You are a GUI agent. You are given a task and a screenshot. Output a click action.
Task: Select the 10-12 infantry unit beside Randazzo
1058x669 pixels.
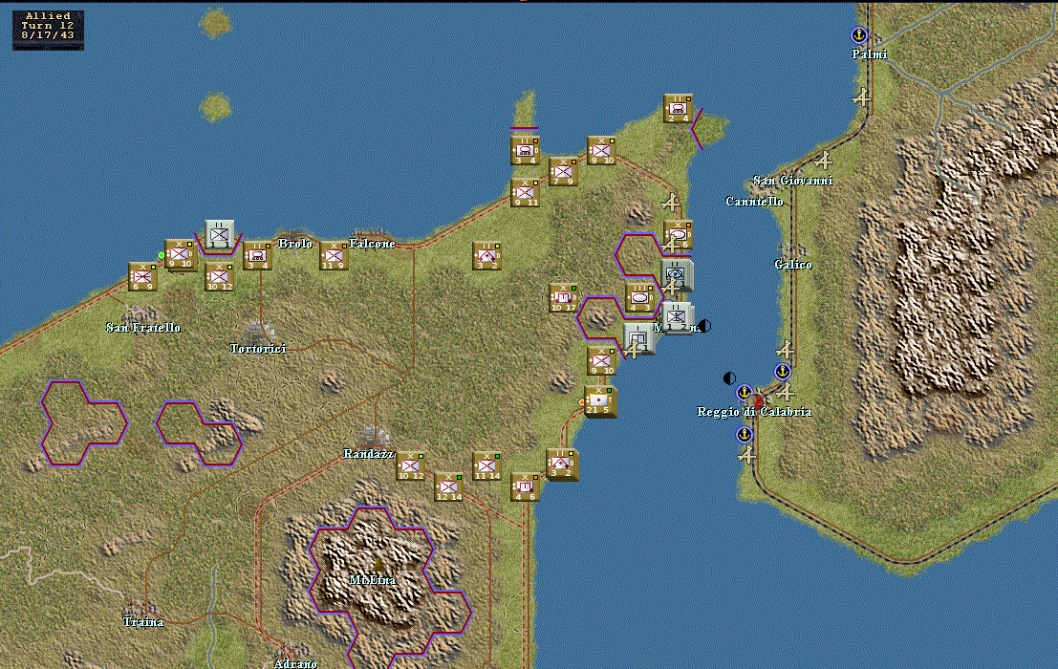[410, 465]
